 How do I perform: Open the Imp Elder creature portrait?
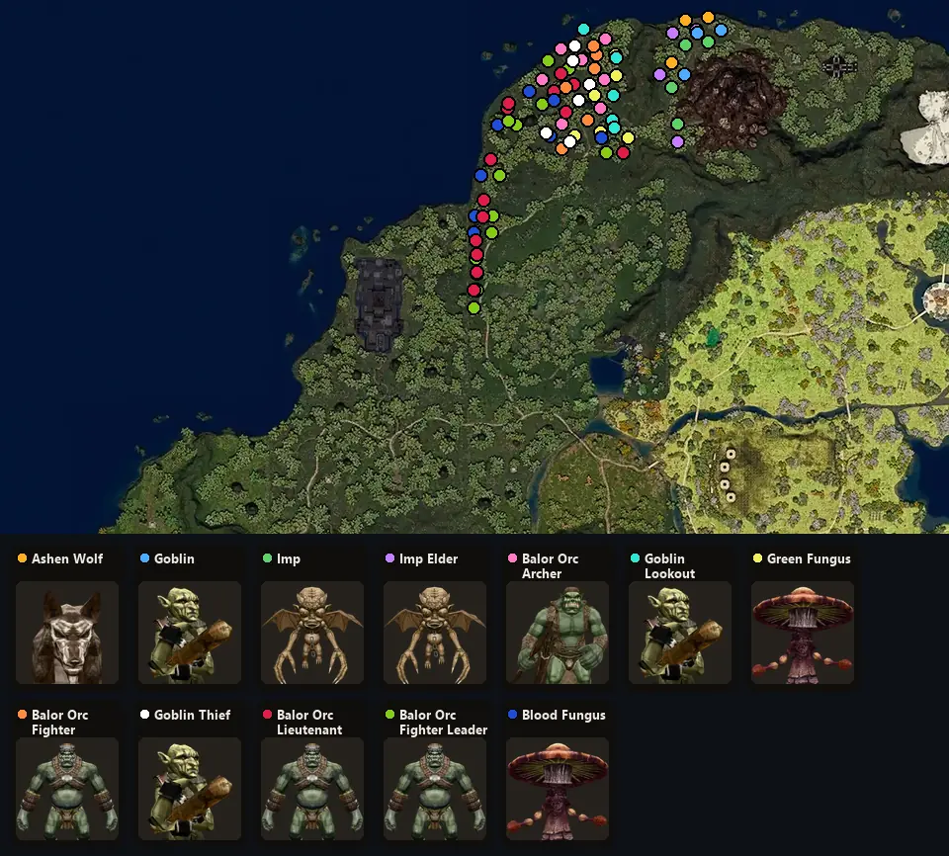(x=435, y=633)
